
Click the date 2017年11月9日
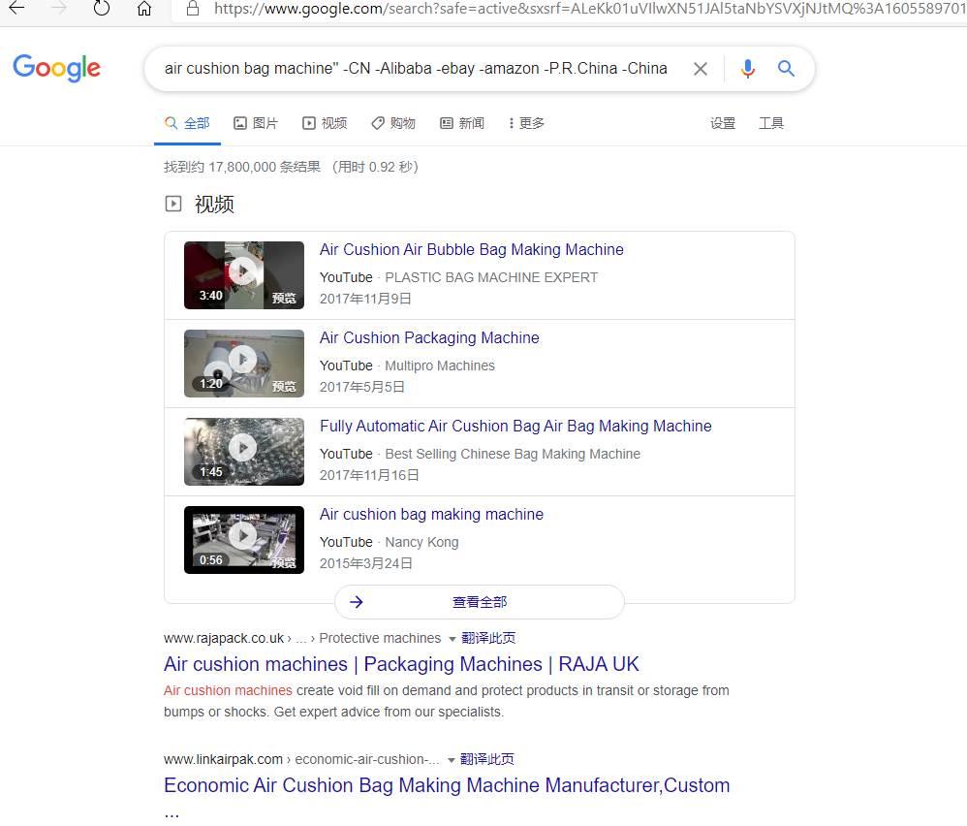point(365,300)
